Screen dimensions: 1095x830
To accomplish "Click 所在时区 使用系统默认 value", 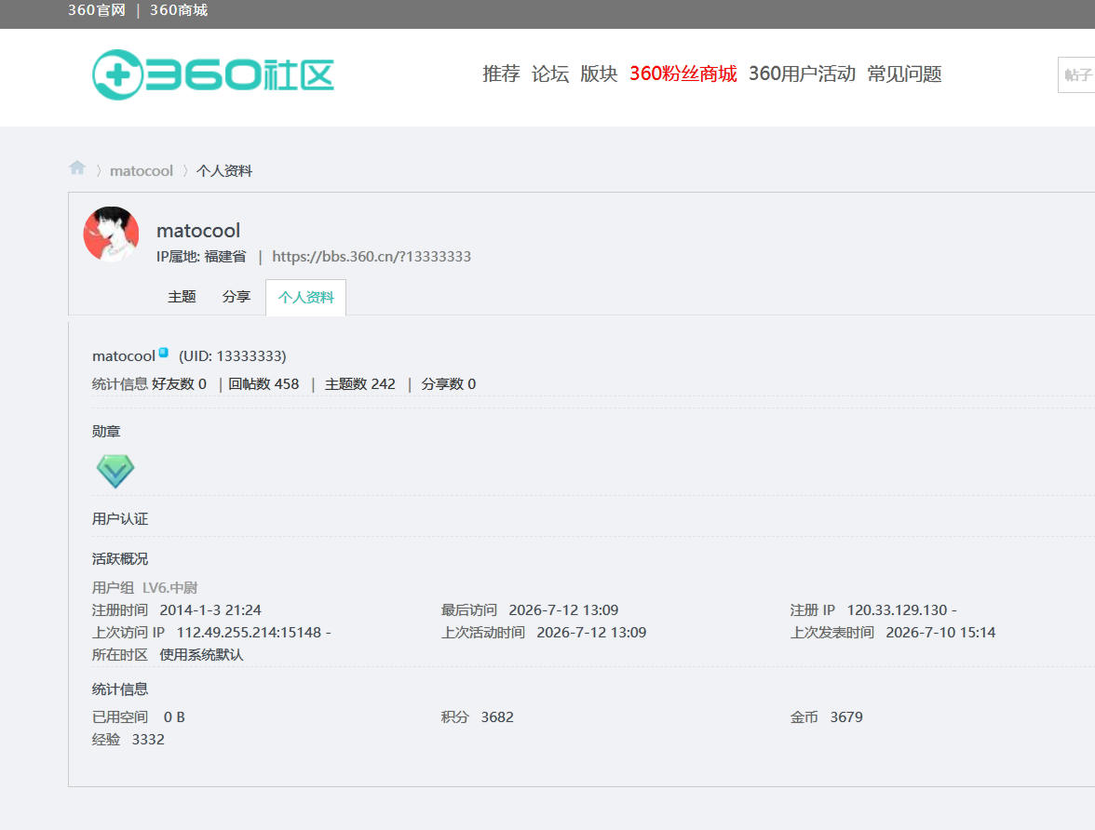I will (201, 655).
